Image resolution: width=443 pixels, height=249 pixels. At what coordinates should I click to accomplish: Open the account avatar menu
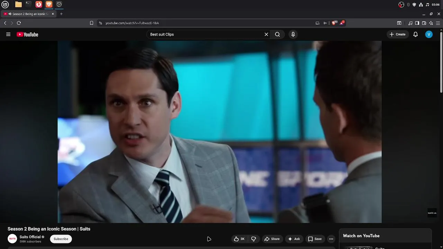[x=429, y=34]
